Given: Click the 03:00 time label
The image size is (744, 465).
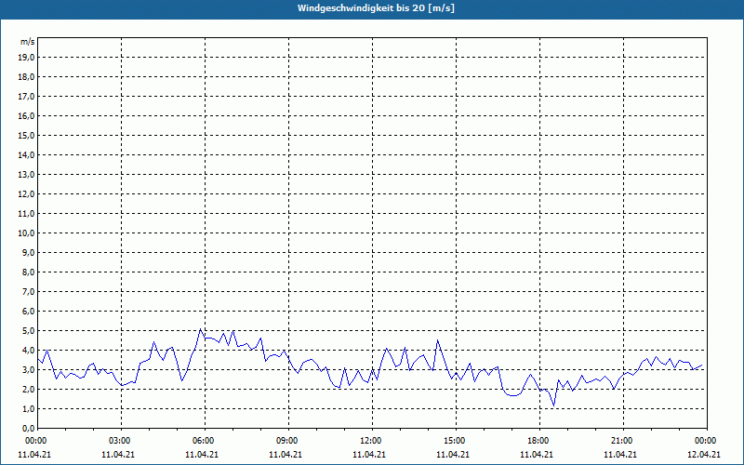Looking at the screenshot, I should pyautogui.click(x=121, y=441).
